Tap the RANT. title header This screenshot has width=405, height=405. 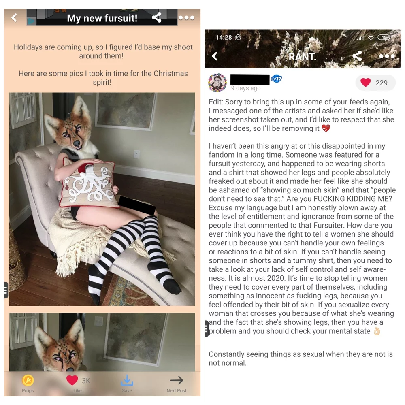pos(302,57)
